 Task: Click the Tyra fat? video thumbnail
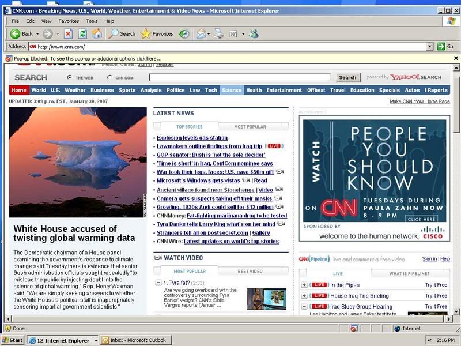pyautogui.click(x=266, y=299)
